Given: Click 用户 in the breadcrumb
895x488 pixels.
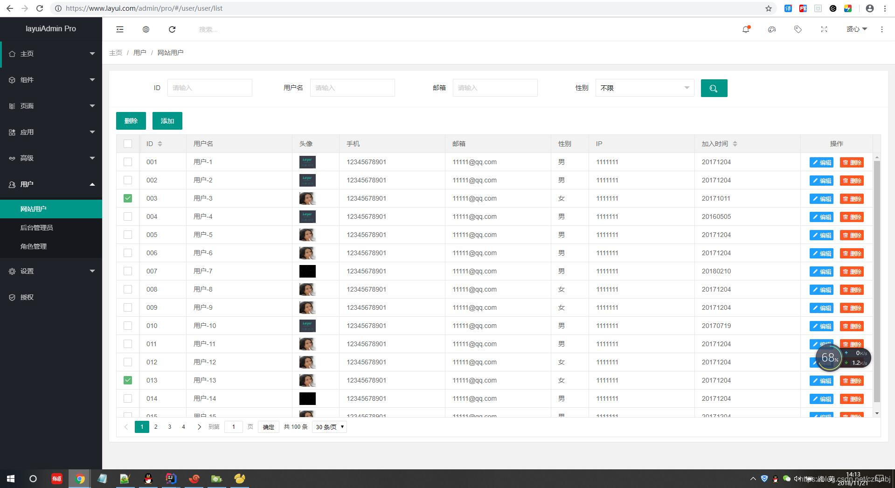Looking at the screenshot, I should (x=140, y=53).
